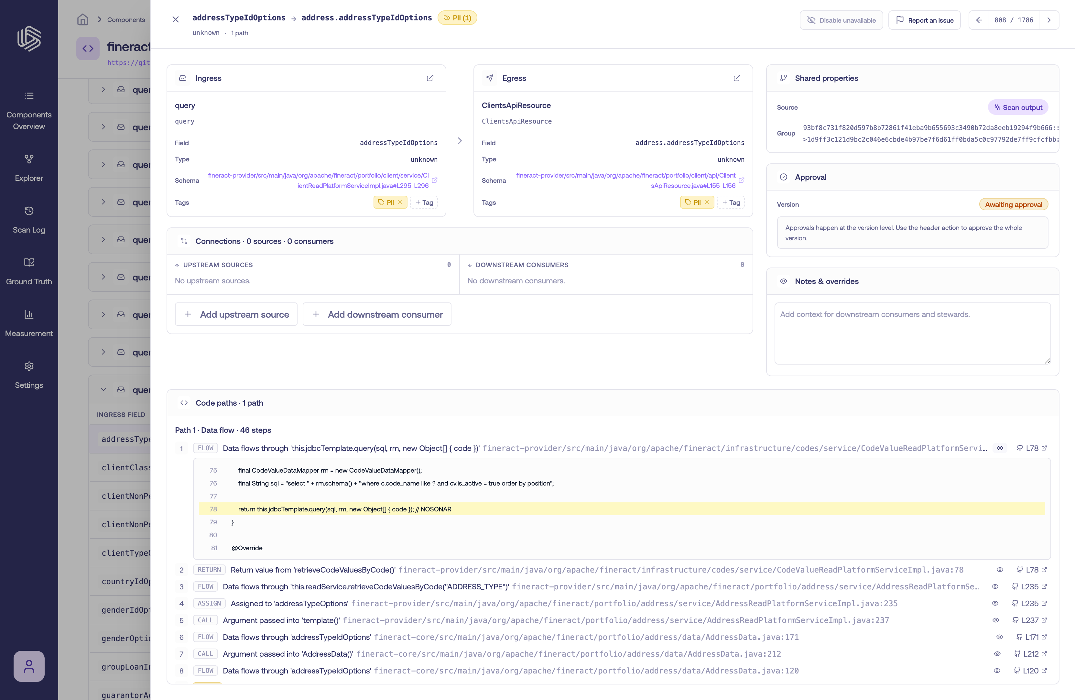The width and height of the screenshot is (1075, 700).
Task: Expand third query row in background list
Action: 103,165
